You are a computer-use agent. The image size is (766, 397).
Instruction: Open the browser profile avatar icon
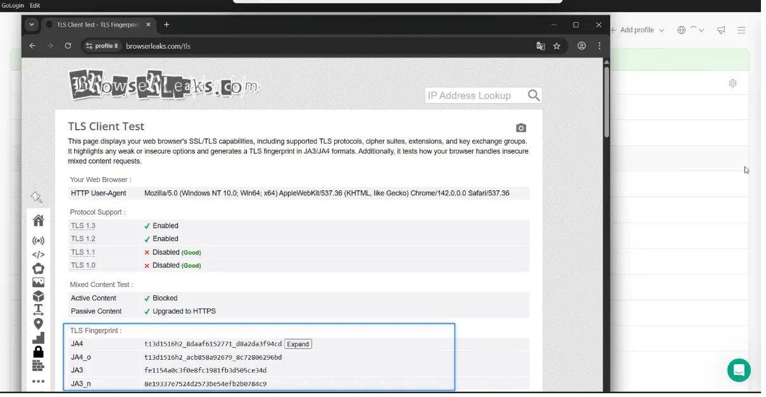coord(582,46)
